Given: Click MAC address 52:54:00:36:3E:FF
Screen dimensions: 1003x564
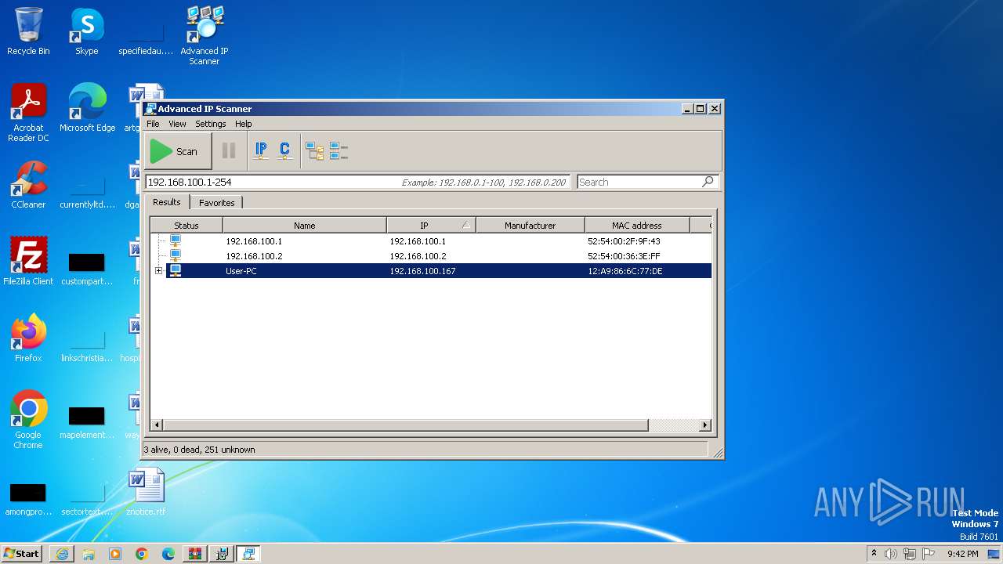Looking at the screenshot, I should pos(624,256).
